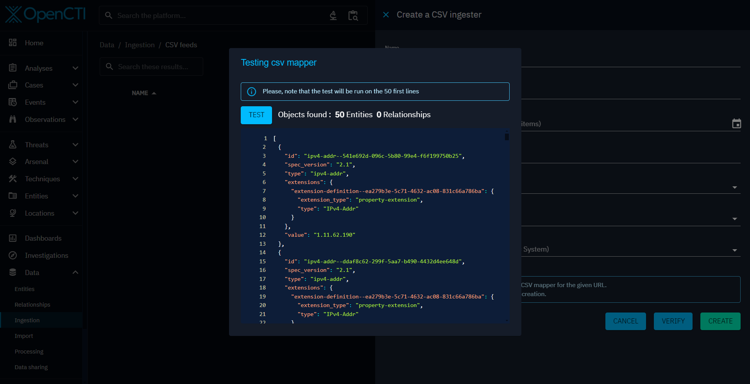The height and width of the screenshot is (384, 750).
Task: Click the Events calendar icon
Action: [13, 102]
